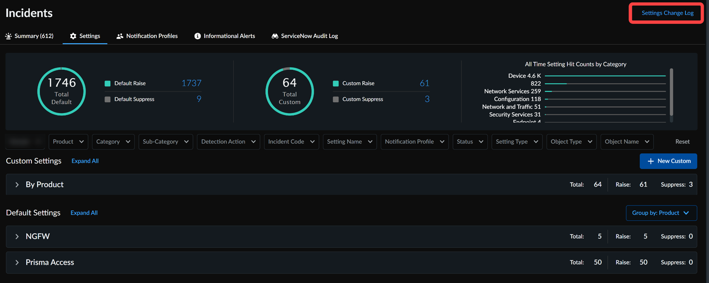Viewport: 709px width, 283px height.
Task: Open the Setting Type filter dropdown
Action: (x=517, y=141)
